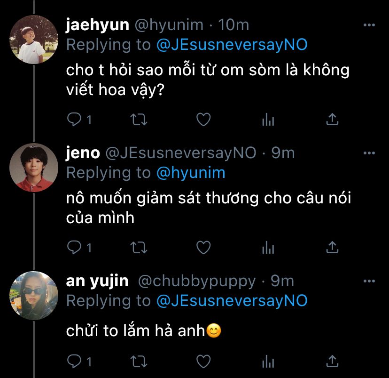The height and width of the screenshot is (378, 389).
Task: Share jeno's tweet
Action: click(x=333, y=247)
